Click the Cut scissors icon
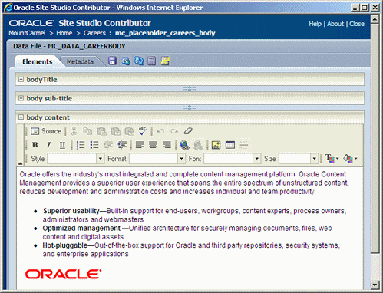The width and height of the screenshot is (383, 293). point(74,131)
